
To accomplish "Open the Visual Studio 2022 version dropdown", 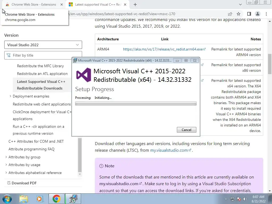I will (x=43, y=45).
